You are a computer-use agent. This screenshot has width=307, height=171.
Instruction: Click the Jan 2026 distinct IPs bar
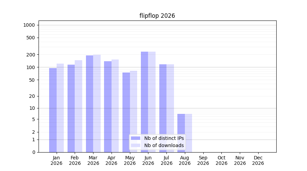click(53, 110)
